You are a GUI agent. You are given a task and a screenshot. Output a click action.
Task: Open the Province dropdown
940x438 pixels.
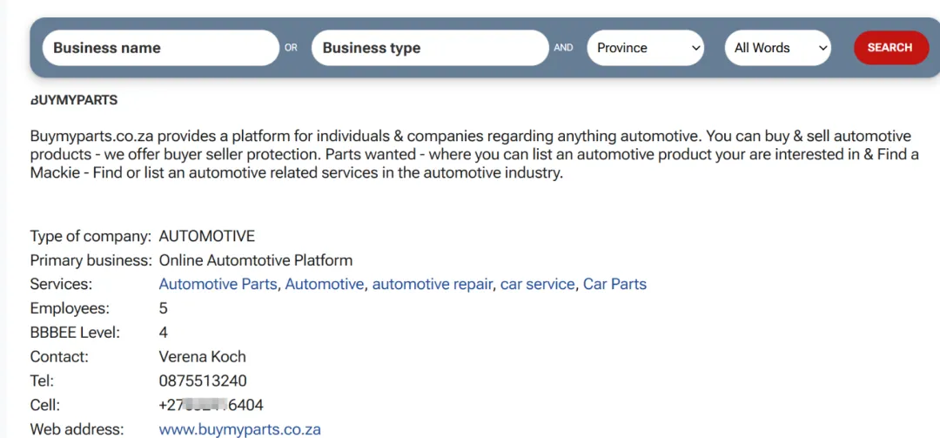[646, 48]
